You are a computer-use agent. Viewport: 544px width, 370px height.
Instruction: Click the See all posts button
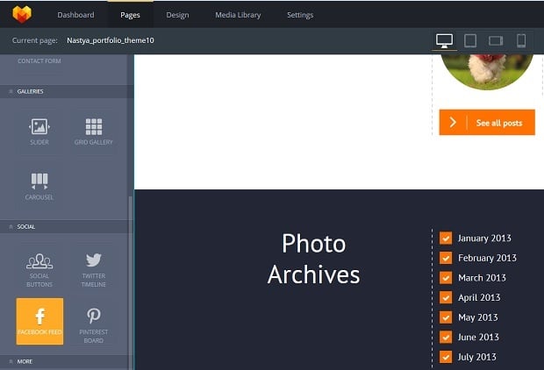(487, 123)
